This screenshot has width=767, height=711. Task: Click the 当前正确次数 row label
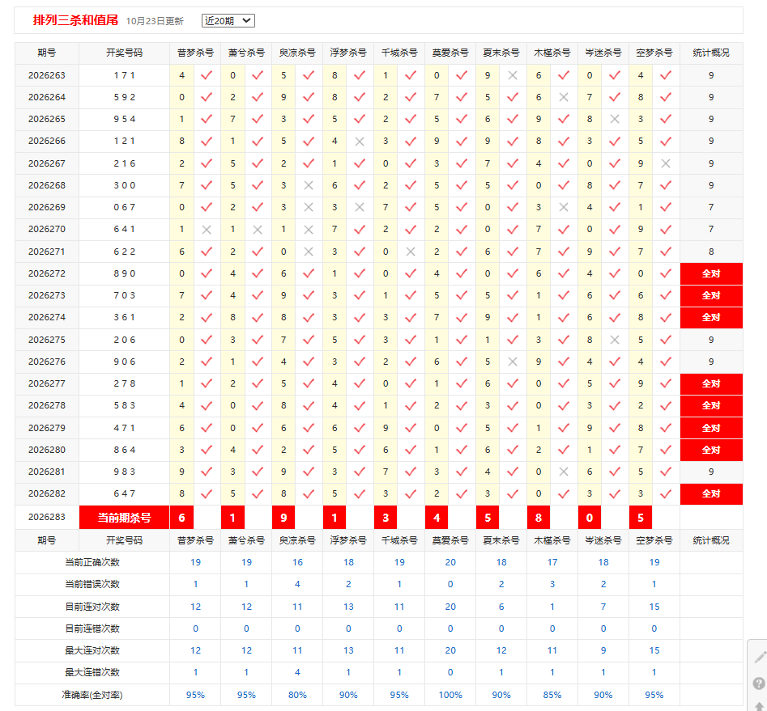92,562
